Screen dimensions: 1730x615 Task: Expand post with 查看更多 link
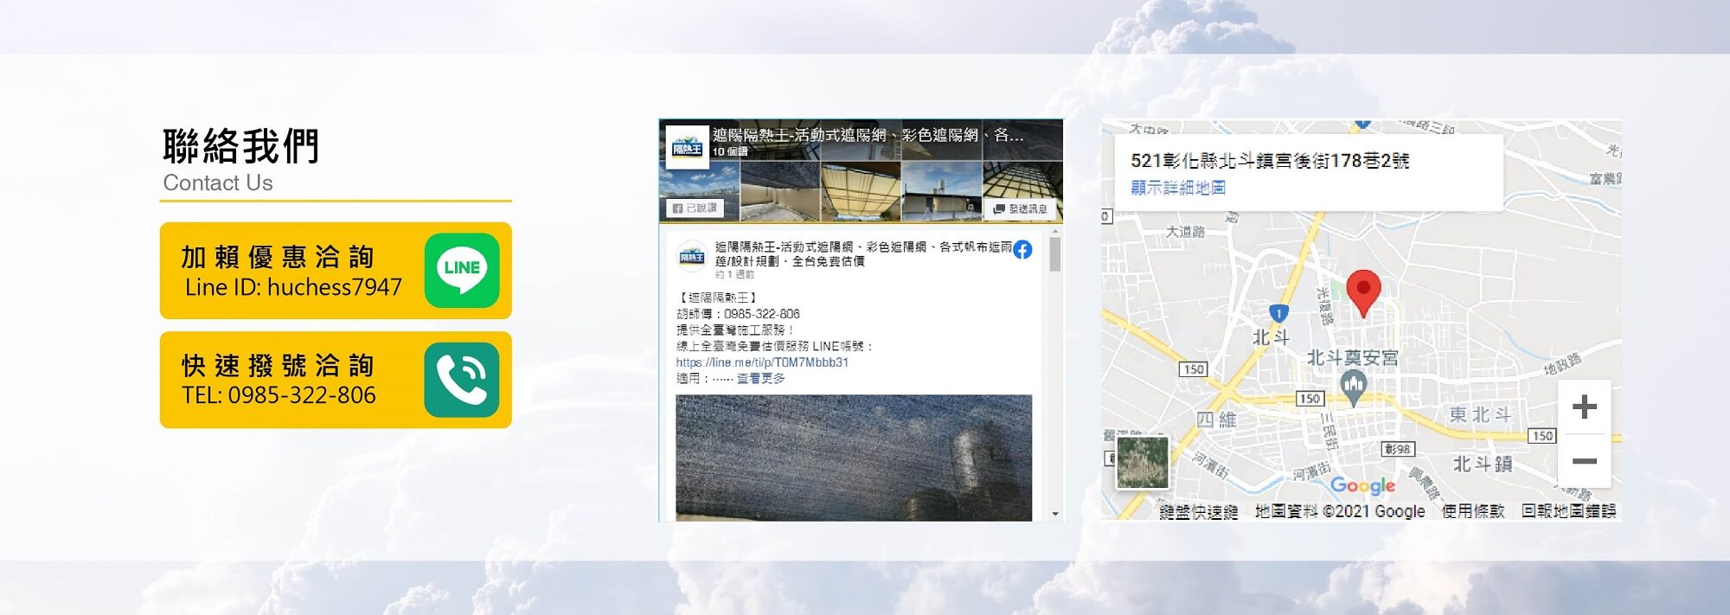click(761, 378)
